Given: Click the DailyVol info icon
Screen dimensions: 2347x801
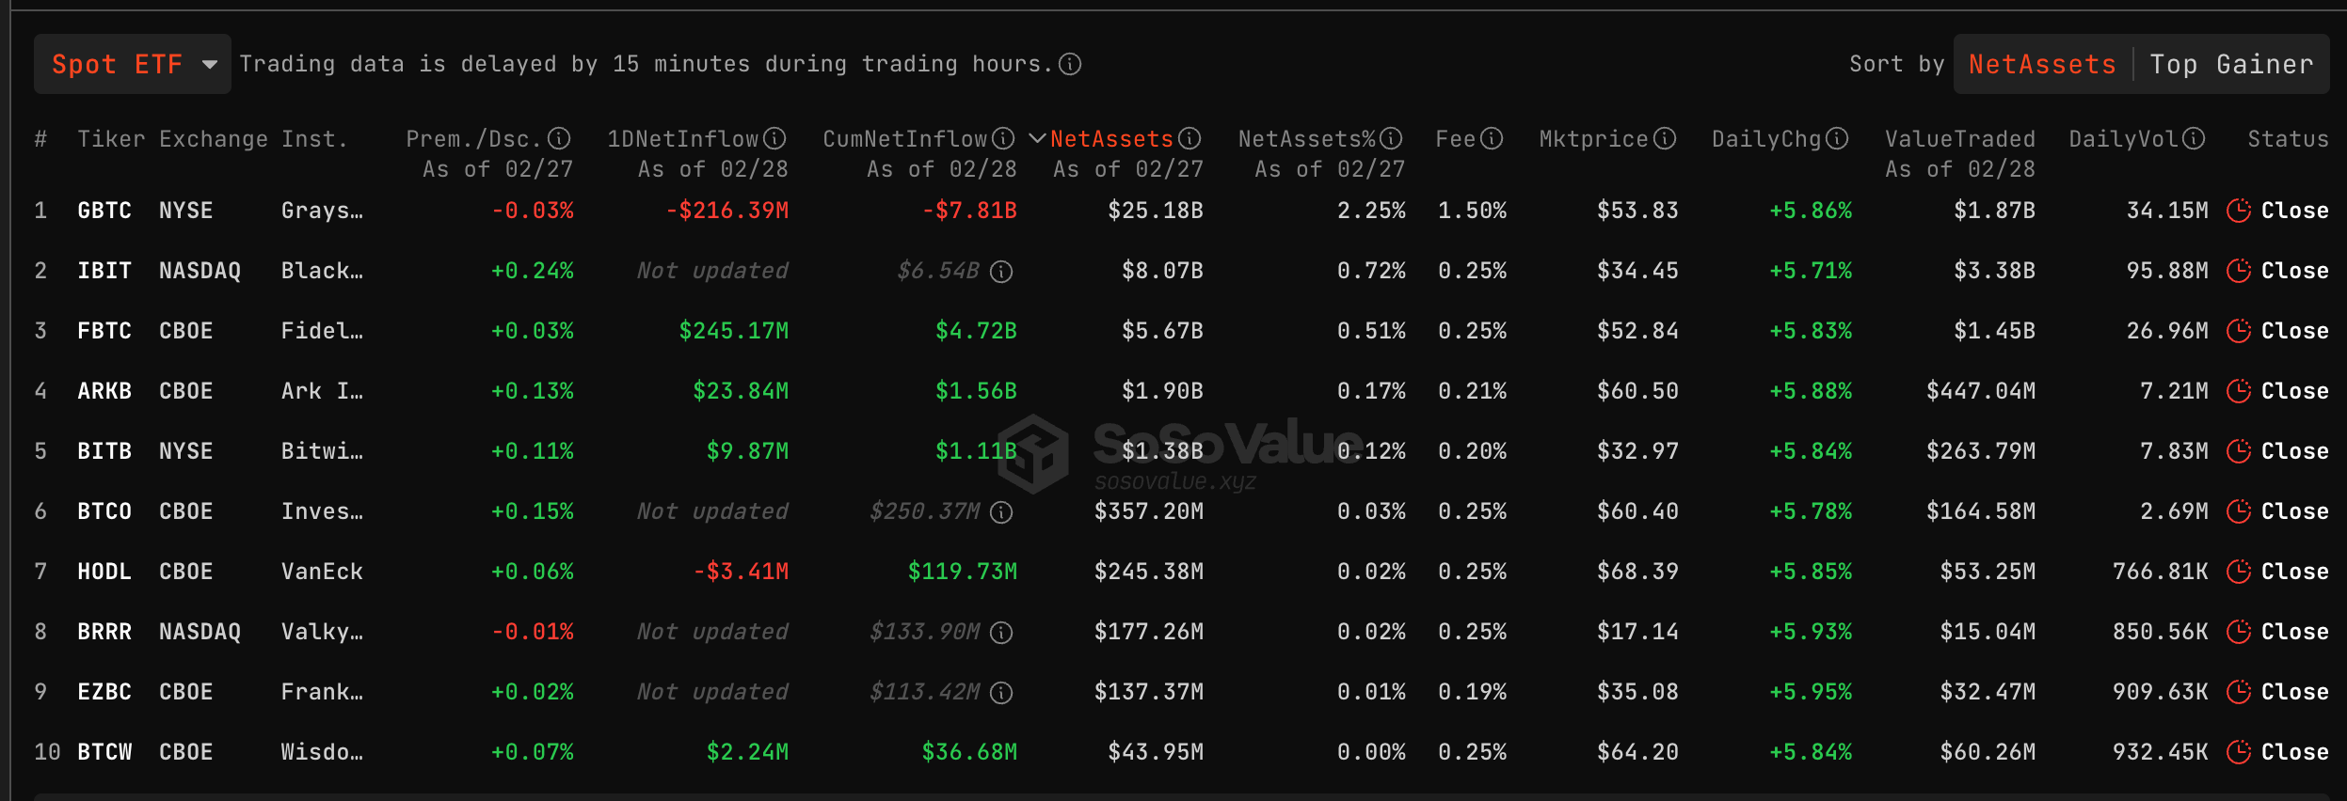Looking at the screenshot, I should point(2194,139).
